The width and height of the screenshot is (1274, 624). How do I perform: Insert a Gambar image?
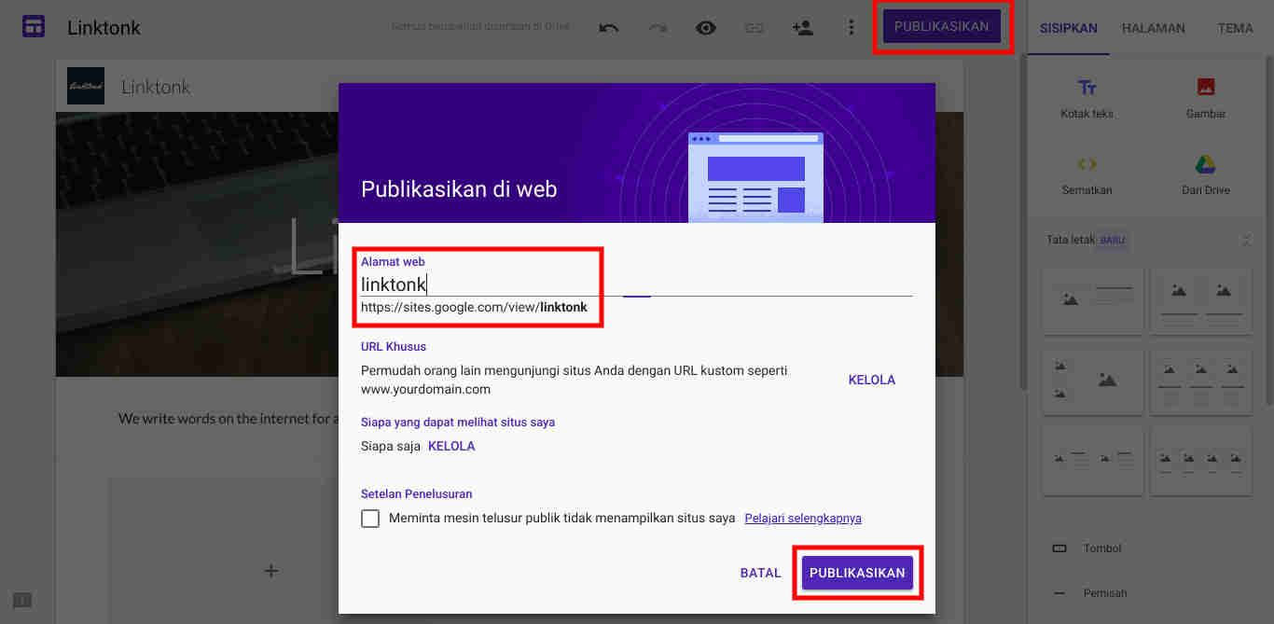(1205, 97)
